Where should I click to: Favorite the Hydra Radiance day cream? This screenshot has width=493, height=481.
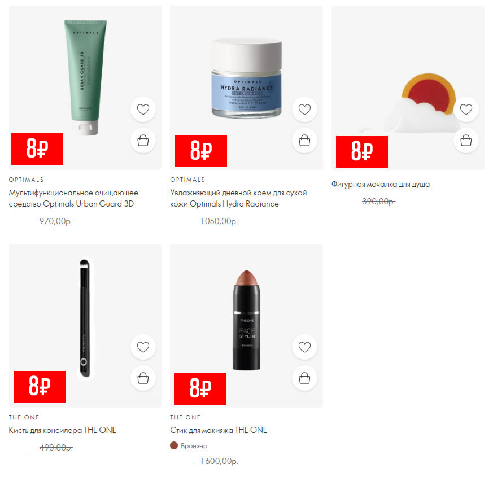(x=304, y=110)
